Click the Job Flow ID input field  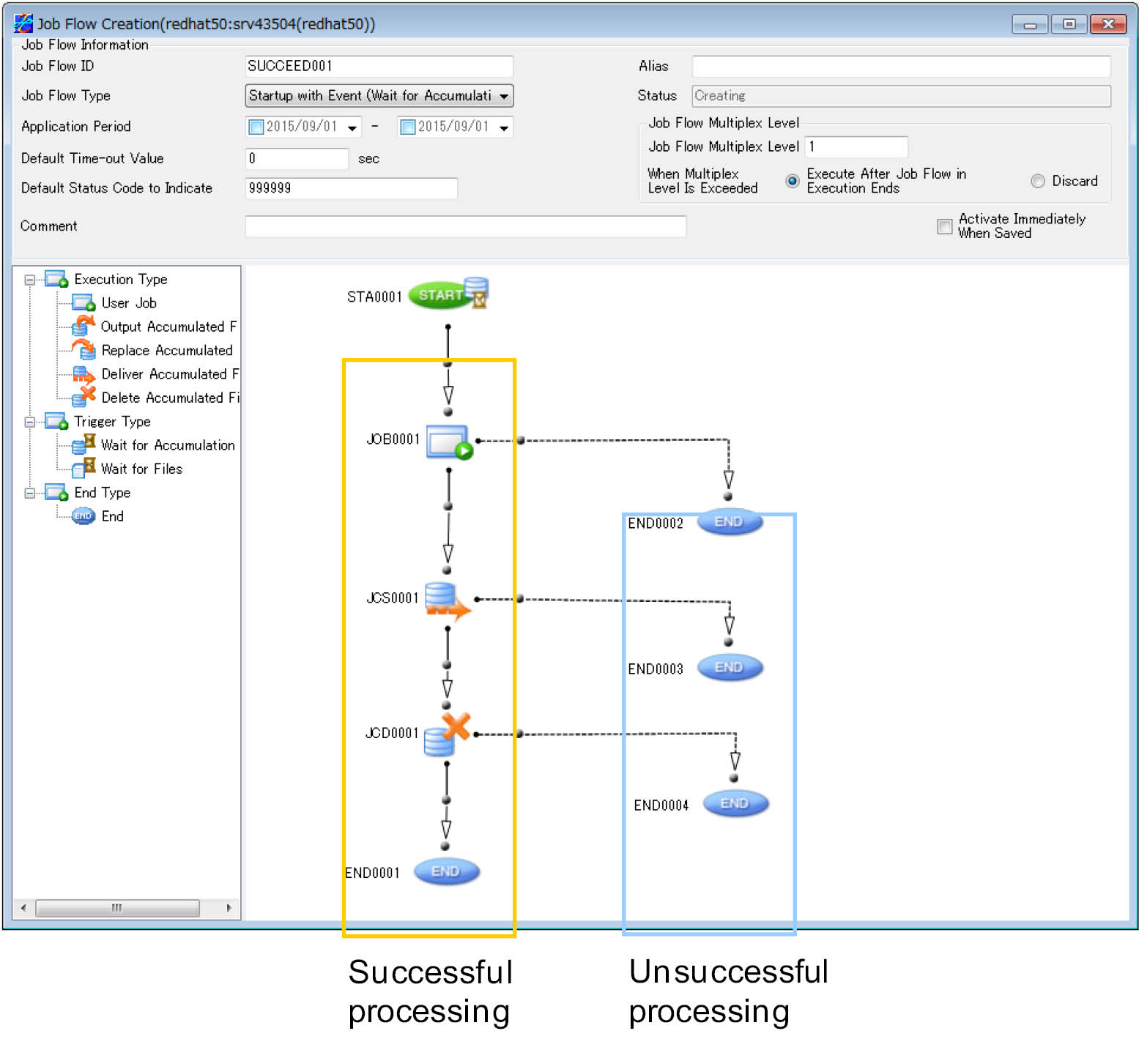click(379, 66)
